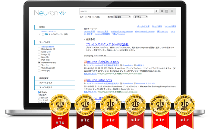Viewport: 211px width, 130px height.
Task: Select the 内容 radio button
Action: [x=86, y=17]
